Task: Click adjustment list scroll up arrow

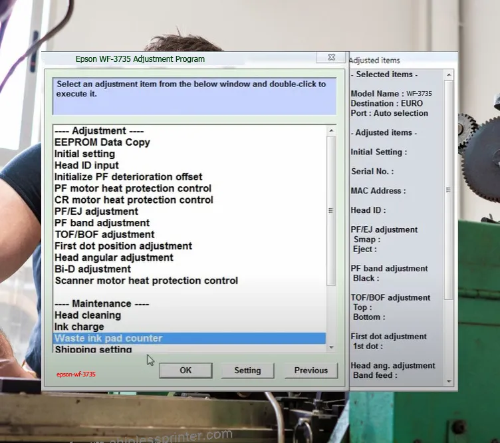Action: pyautogui.click(x=331, y=130)
